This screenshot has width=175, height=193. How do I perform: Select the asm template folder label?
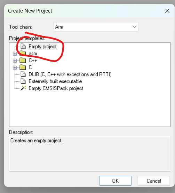pyautogui.click(x=33, y=54)
